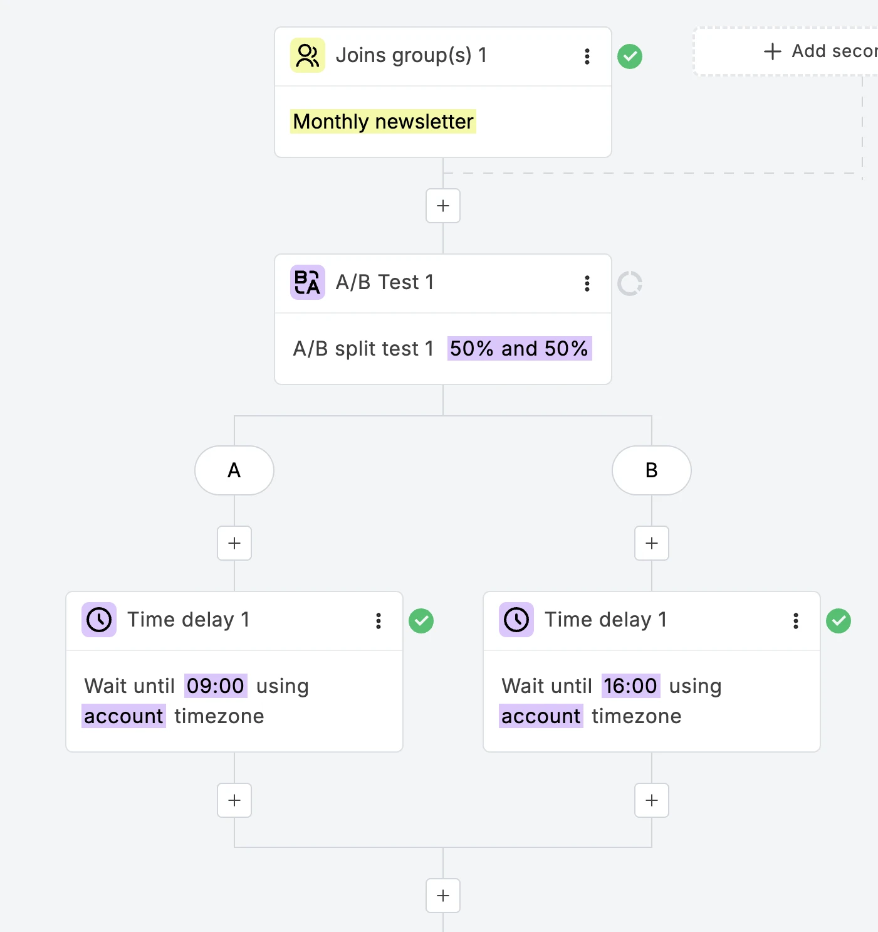This screenshot has height=932, width=878.
Task: Click the green checkmark on Joins group(s) 1
Action: [630, 56]
